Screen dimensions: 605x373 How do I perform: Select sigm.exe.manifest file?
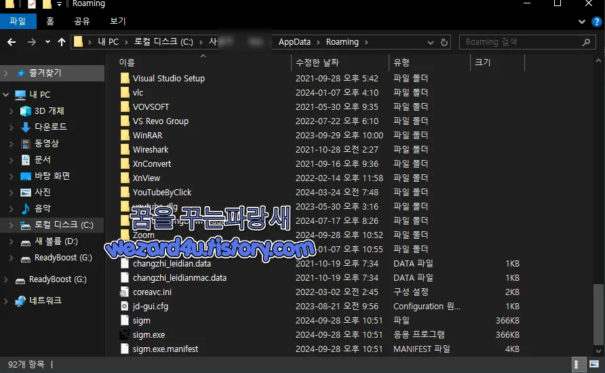(165, 349)
